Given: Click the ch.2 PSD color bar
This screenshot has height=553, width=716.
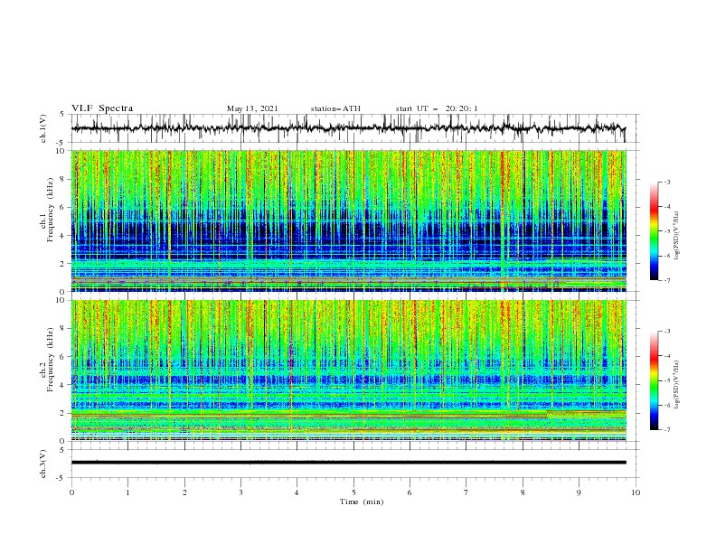Looking at the screenshot, I should coord(654,380).
